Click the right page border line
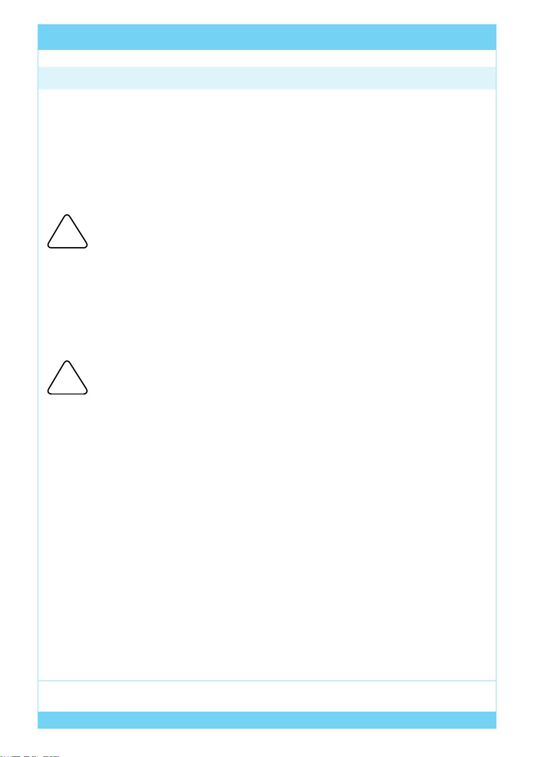The height and width of the screenshot is (757, 535). click(x=496, y=382)
